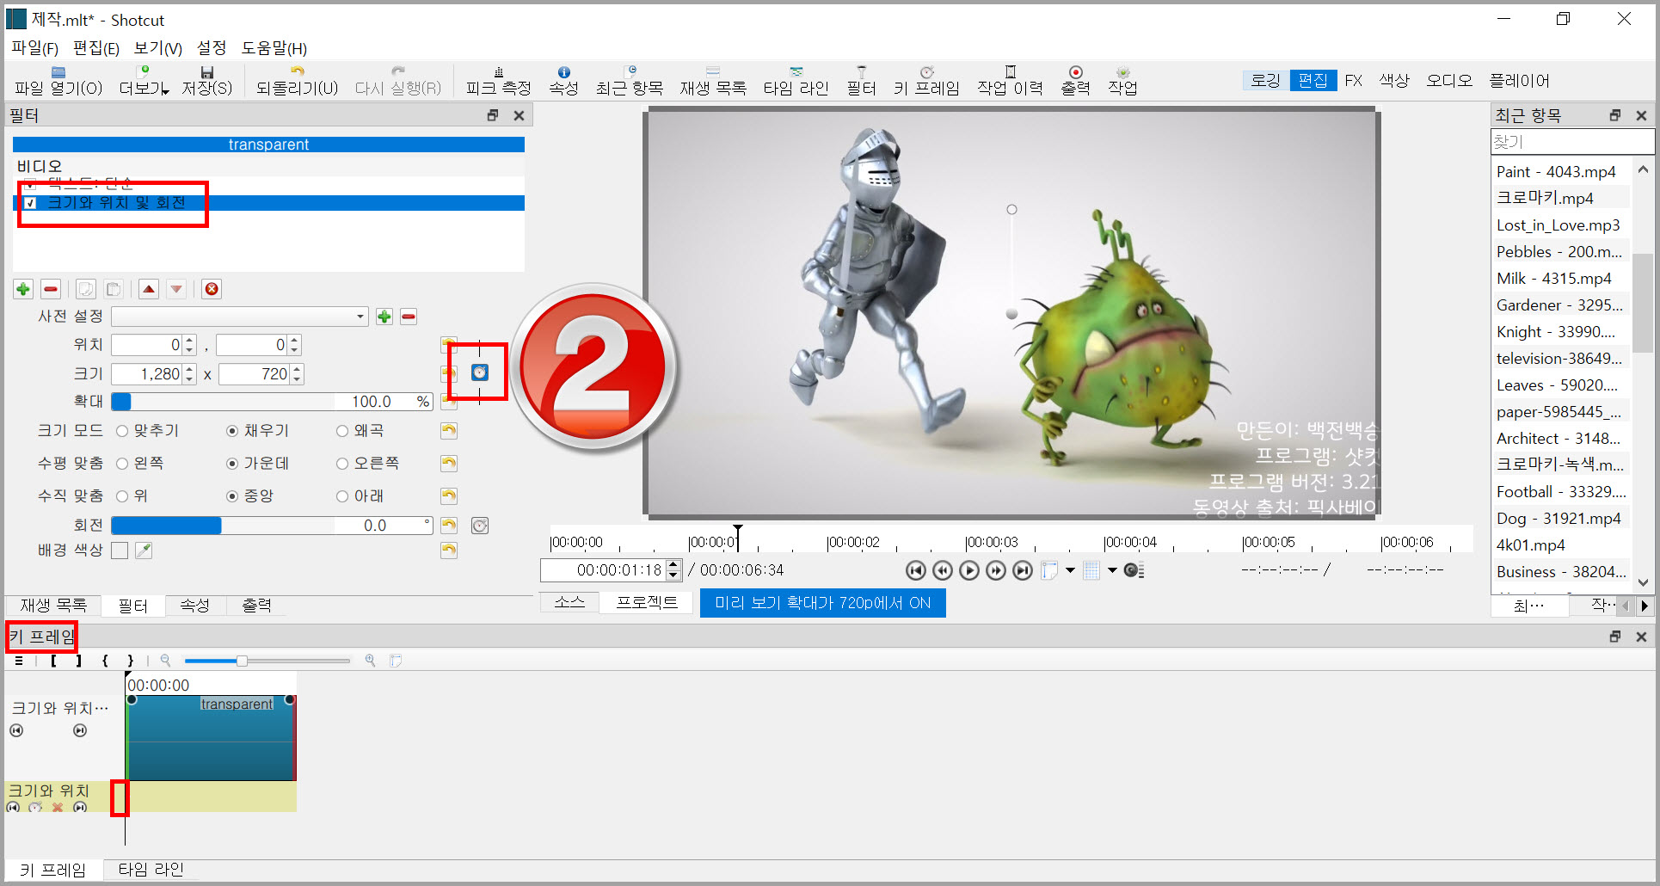Open the 키 프레임 toolbar button

point(926,81)
